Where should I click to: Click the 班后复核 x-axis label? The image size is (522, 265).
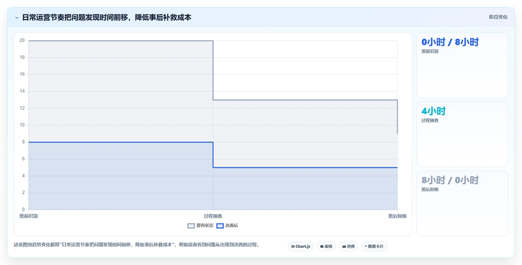(397, 216)
